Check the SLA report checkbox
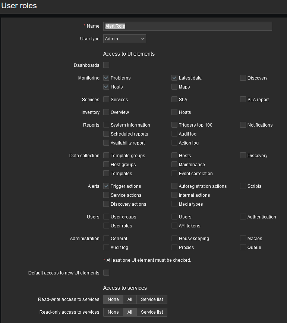The height and width of the screenshot is (323, 287). point(243,100)
